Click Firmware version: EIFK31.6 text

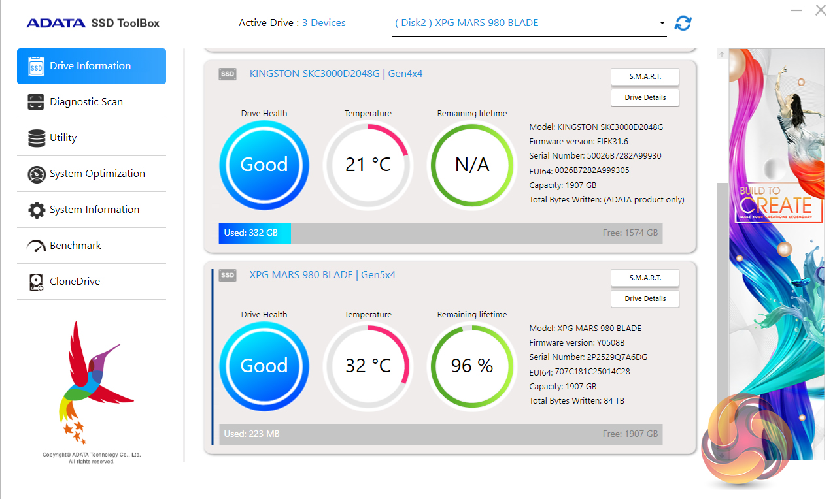[579, 142]
